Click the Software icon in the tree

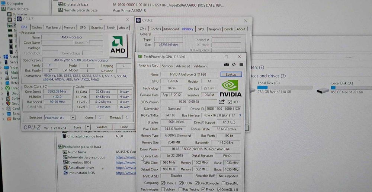click(8, 98)
